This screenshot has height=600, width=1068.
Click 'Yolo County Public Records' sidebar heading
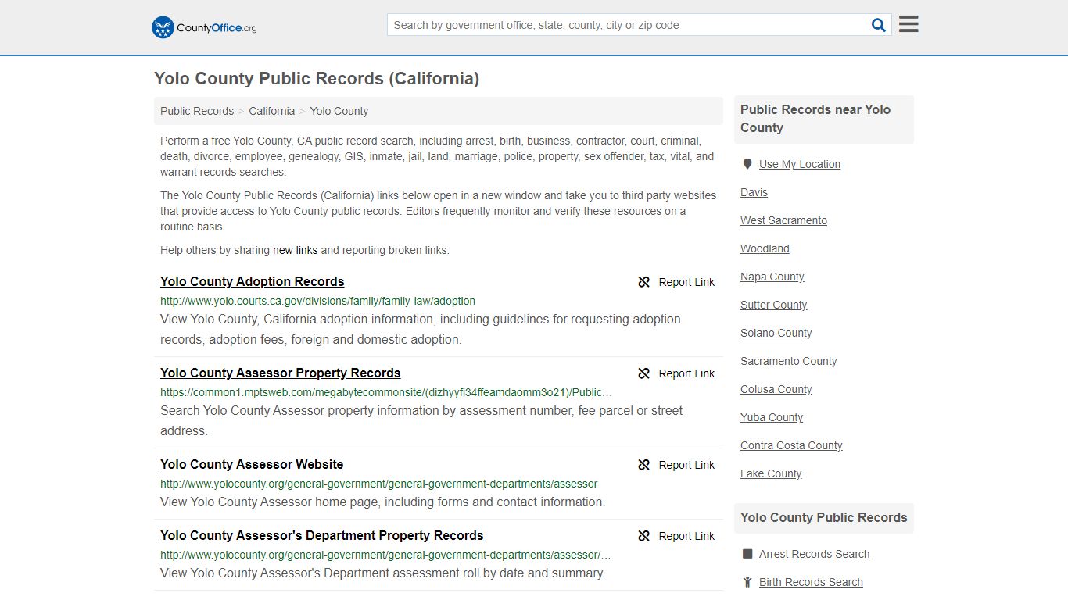pyautogui.click(x=823, y=517)
